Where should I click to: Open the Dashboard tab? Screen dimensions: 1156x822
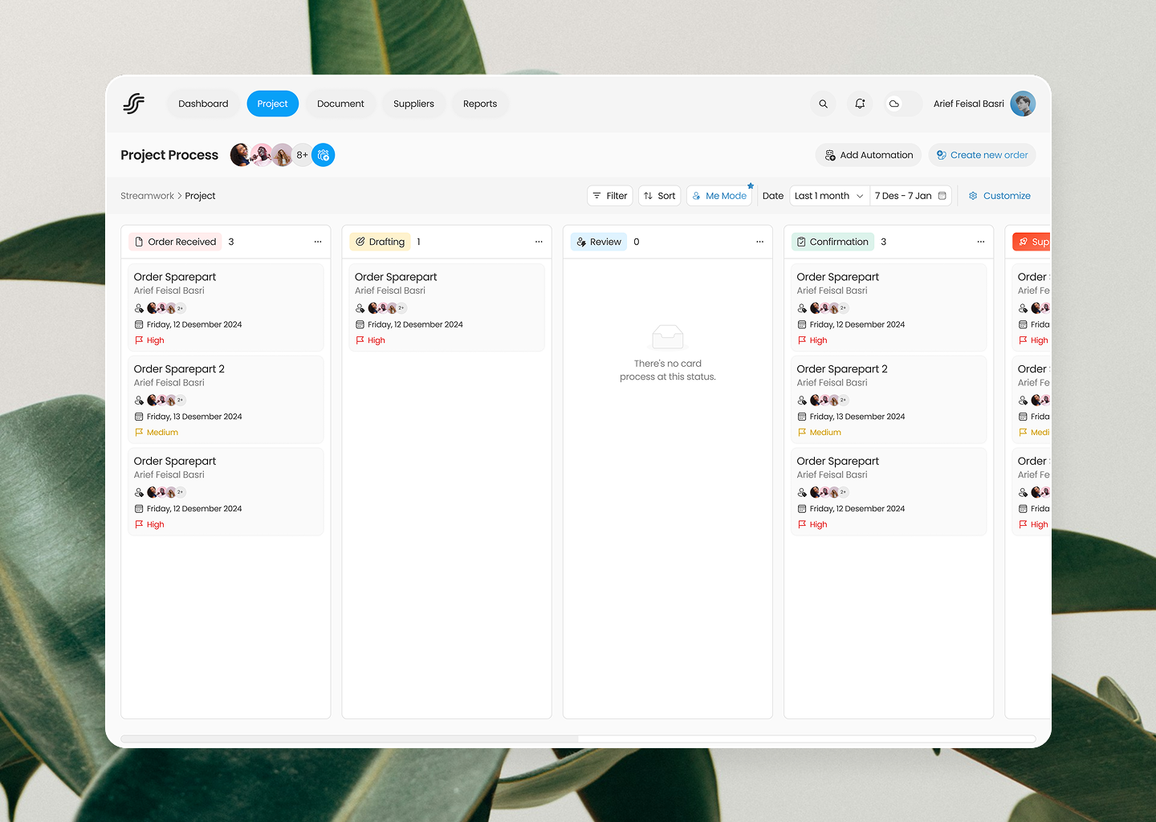point(203,104)
